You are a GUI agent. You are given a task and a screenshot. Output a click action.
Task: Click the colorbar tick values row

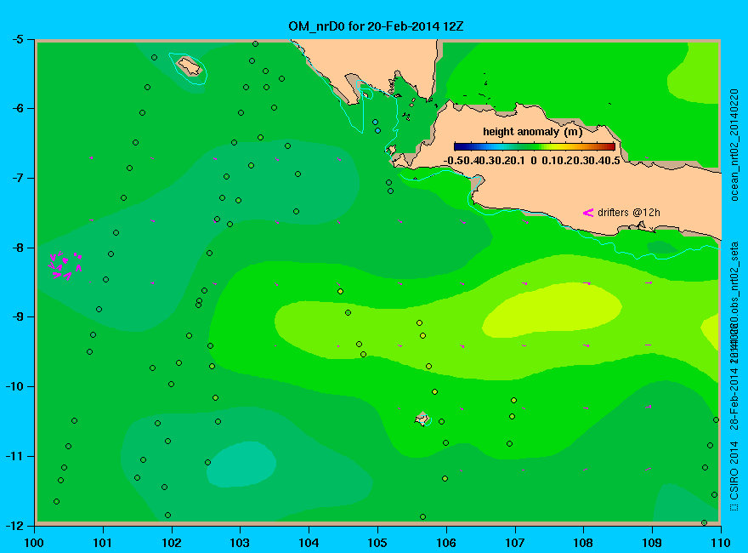[532, 161]
